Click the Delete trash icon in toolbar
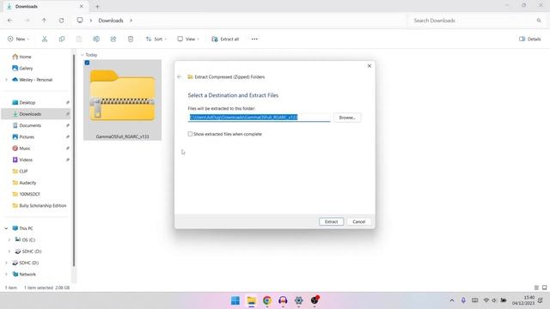This screenshot has height=309, width=550. pyautogui.click(x=131, y=39)
